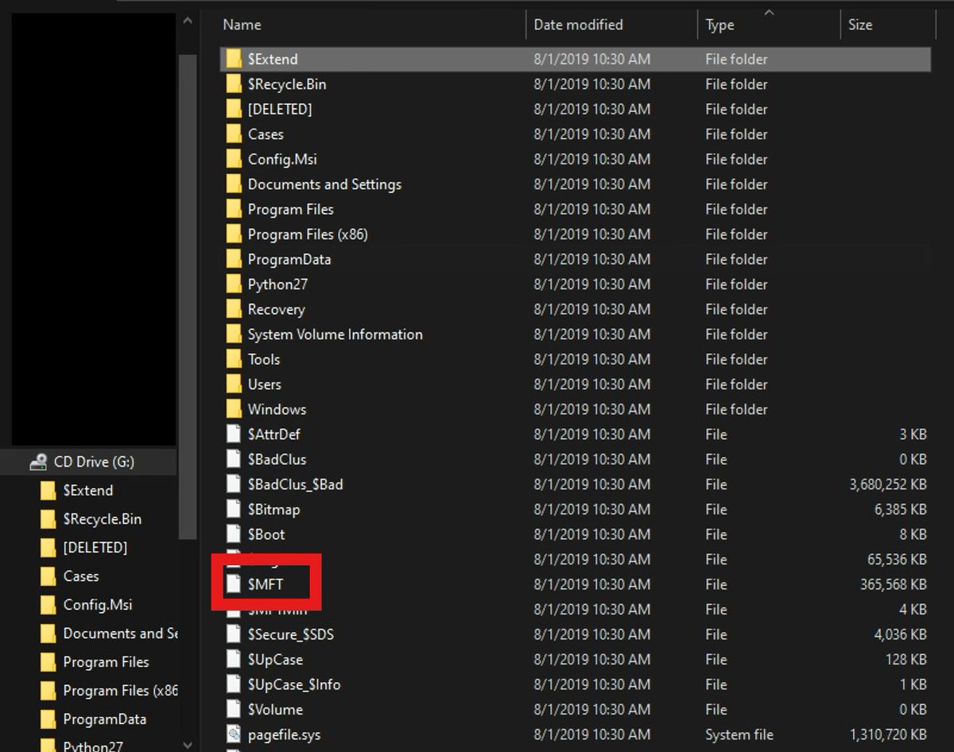Select the Documents and Settings folder icon in list

(x=233, y=184)
